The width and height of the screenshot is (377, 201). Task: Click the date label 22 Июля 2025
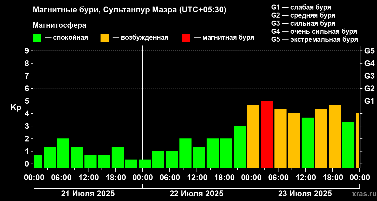click(x=197, y=194)
